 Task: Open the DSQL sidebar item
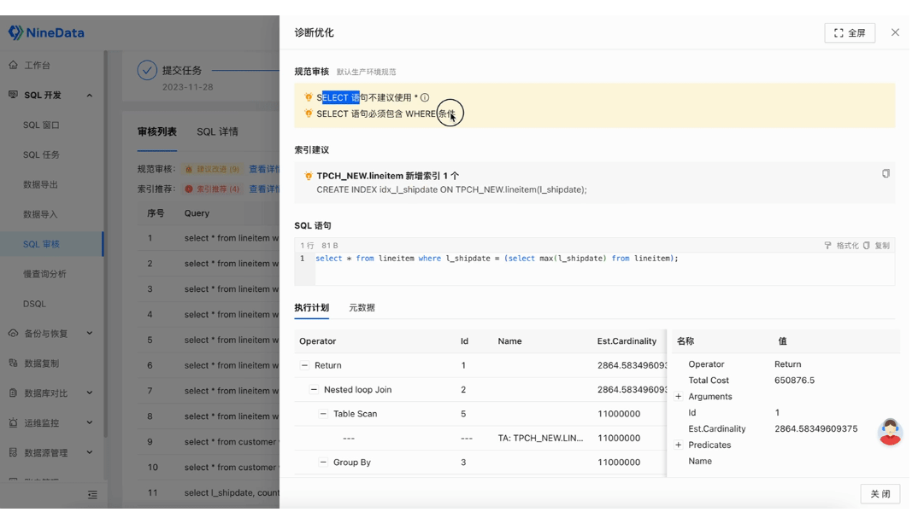click(x=34, y=303)
